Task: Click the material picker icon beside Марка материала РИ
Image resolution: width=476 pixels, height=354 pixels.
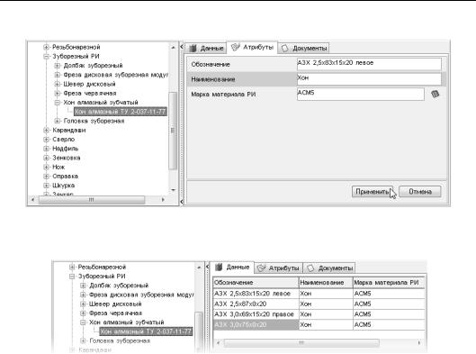Action: (435, 94)
